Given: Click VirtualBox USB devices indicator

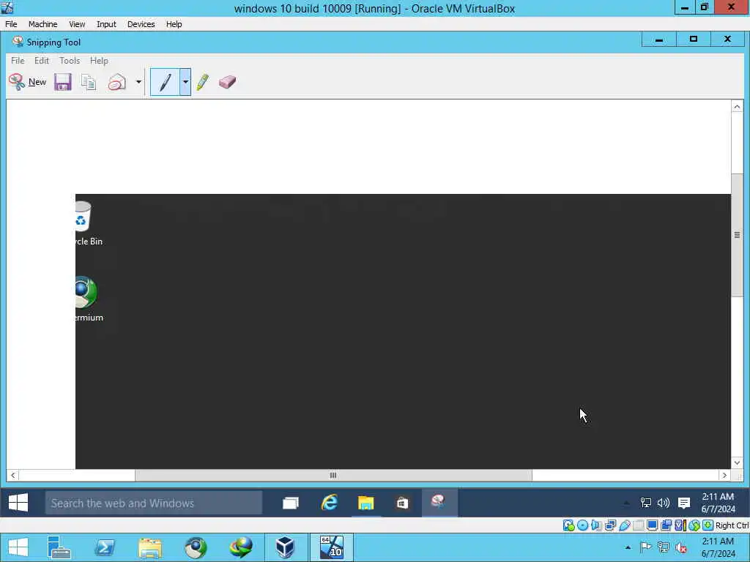Looking at the screenshot, I should (x=624, y=525).
